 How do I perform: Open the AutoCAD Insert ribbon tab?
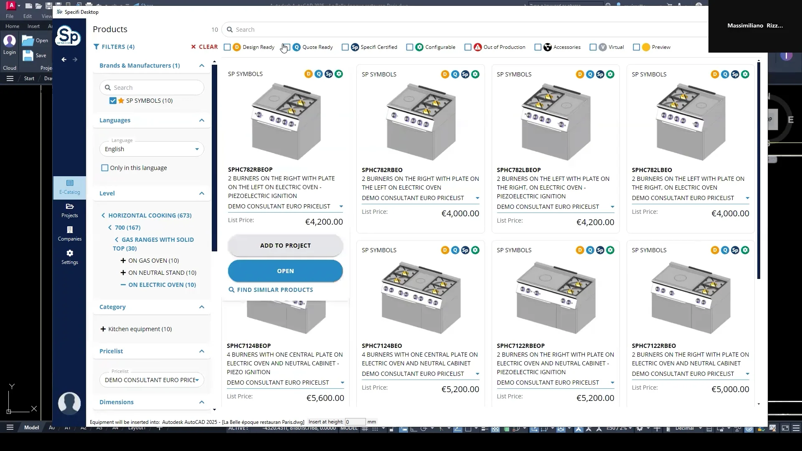(33, 26)
